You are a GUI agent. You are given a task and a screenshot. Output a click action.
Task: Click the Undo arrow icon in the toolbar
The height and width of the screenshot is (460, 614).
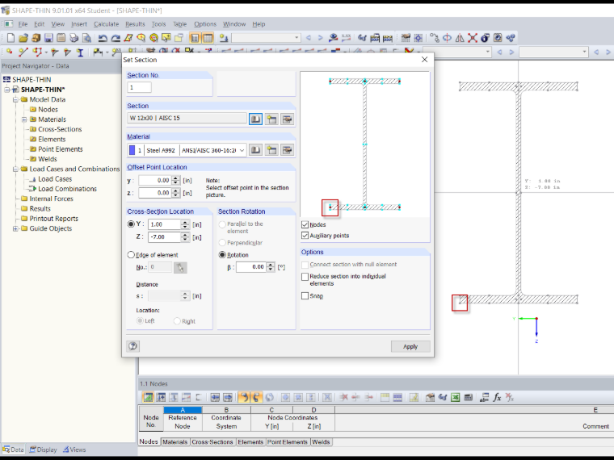[x=103, y=38]
